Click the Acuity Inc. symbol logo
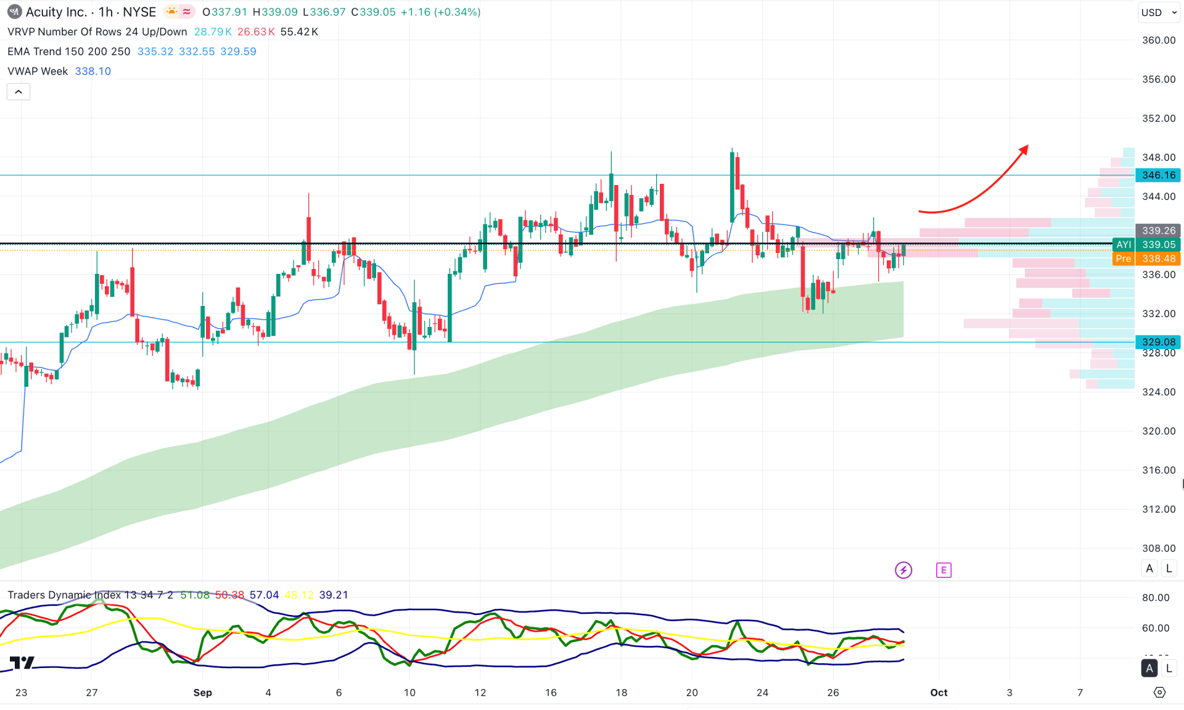The image size is (1184, 710). (x=14, y=12)
